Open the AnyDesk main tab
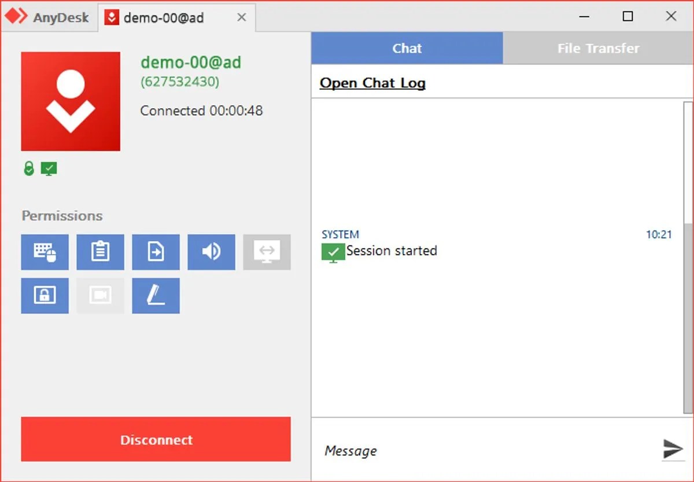Screen dimensions: 694x482 click(x=50, y=17)
